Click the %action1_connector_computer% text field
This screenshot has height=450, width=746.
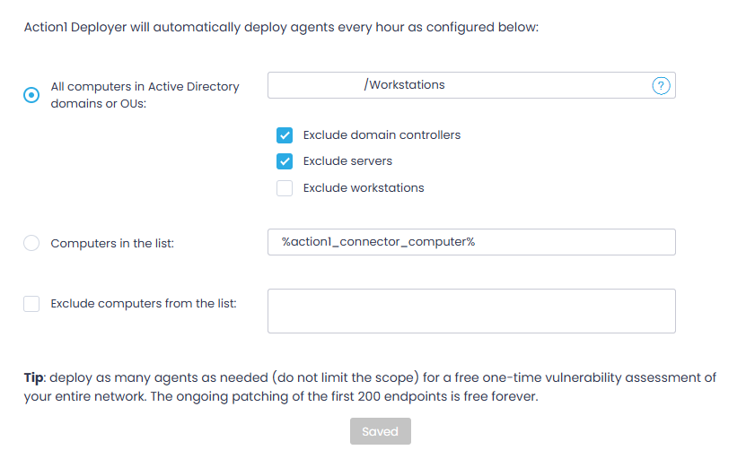[x=471, y=242]
